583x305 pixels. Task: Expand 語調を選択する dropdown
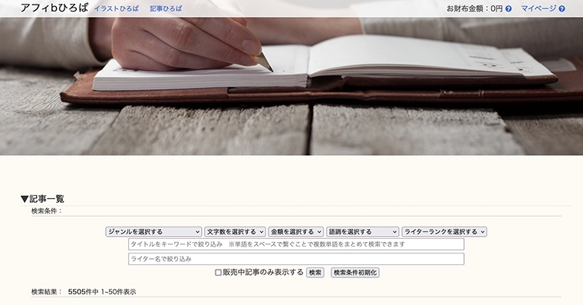point(363,232)
